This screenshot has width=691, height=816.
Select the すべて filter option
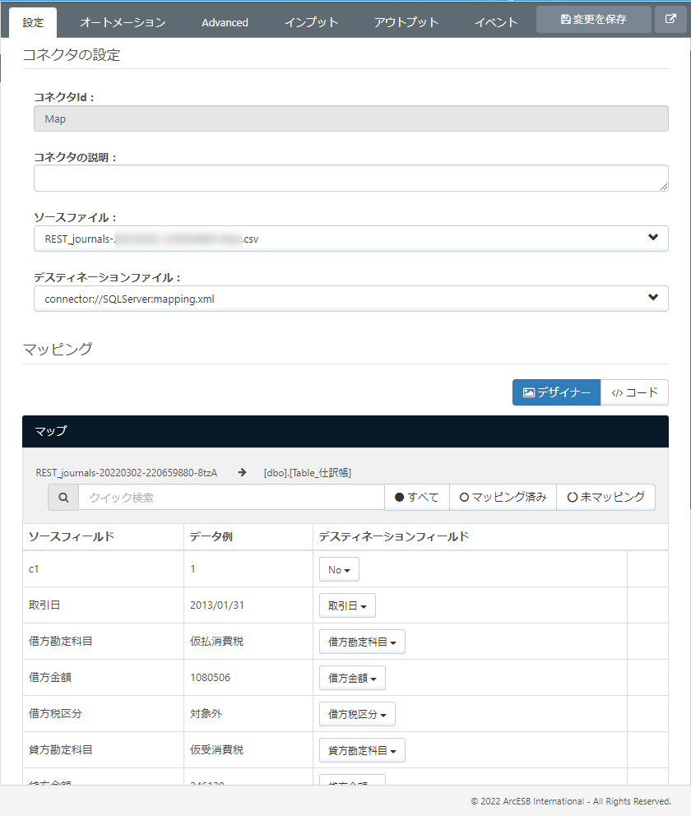coord(415,497)
